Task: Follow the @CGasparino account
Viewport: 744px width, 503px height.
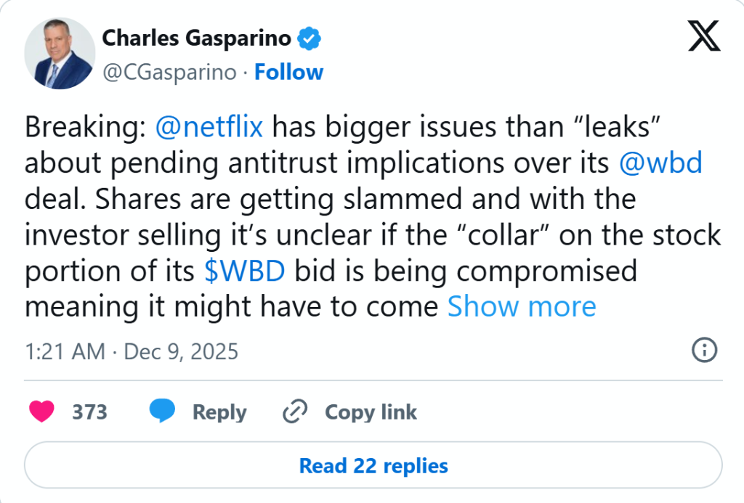Action: pyautogui.click(x=288, y=73)
